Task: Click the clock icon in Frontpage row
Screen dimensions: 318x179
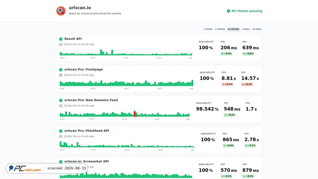Action: [x=66, y=75]
